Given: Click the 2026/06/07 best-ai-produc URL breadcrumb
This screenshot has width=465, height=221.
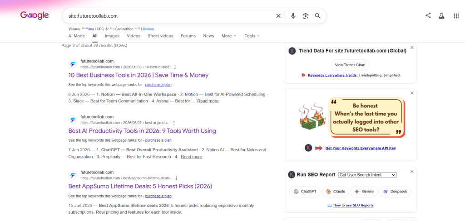Looking at the screenshot, I should pyautogui.click(x=126, y=123).
